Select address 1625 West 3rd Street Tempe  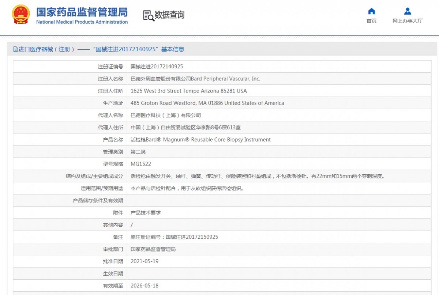(x=189, y=91)
